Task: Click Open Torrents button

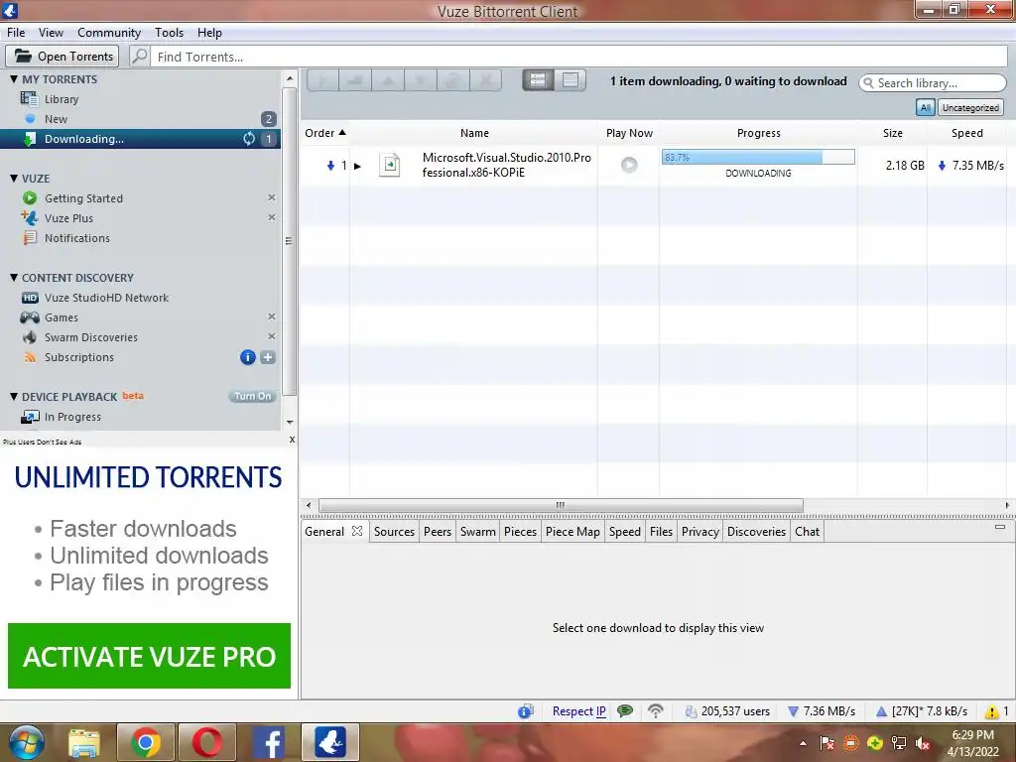Action: pos(63,57)
